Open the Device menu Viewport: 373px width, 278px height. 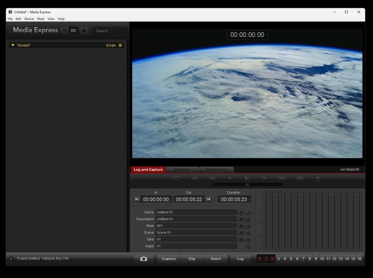click(29, 19)
